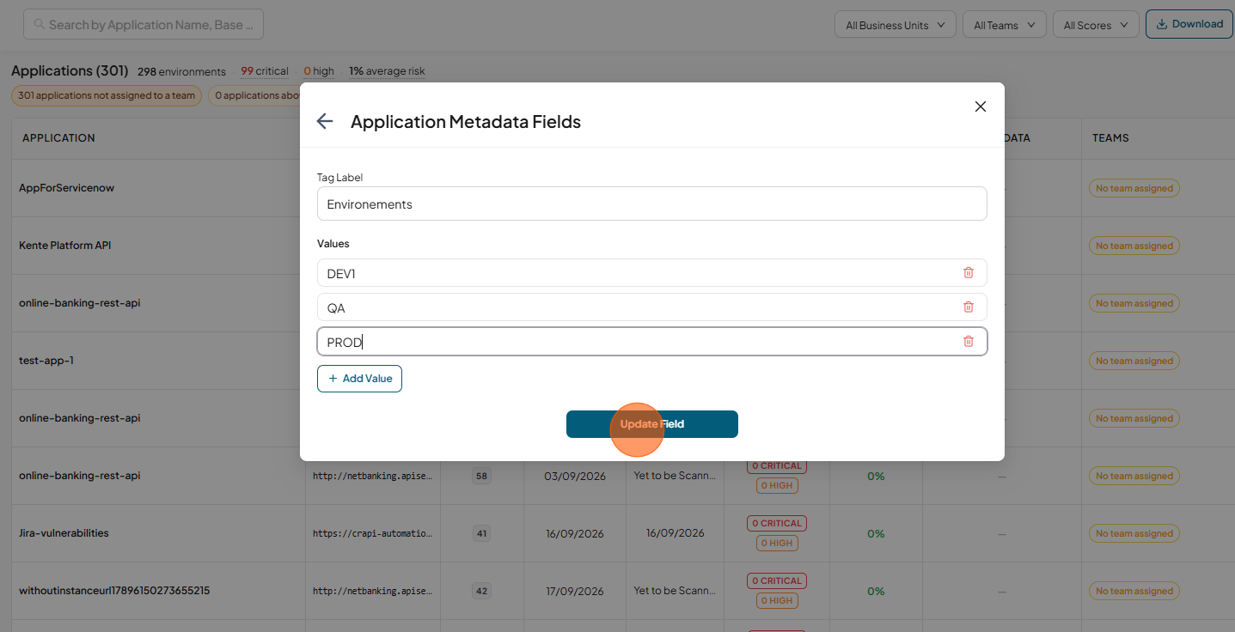Open the Jira-vulnerabilities application

[64, 532]
